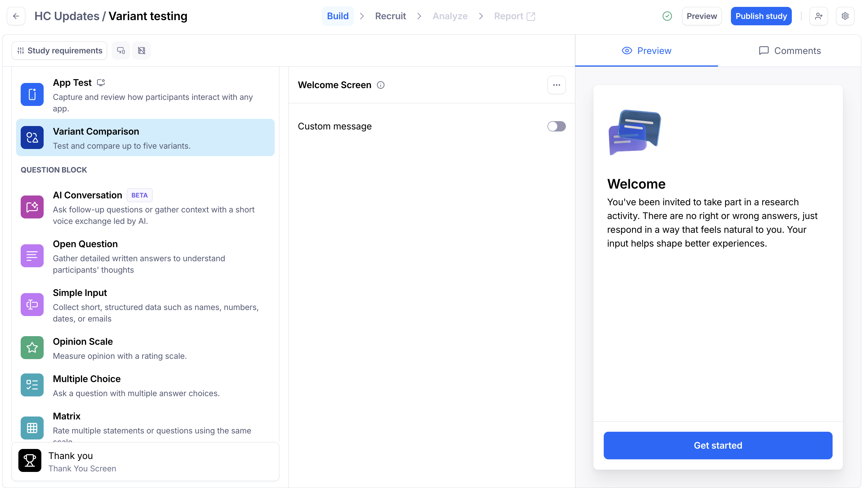Click the desktop indicator icon beside App Test

[x=101, y=82]
